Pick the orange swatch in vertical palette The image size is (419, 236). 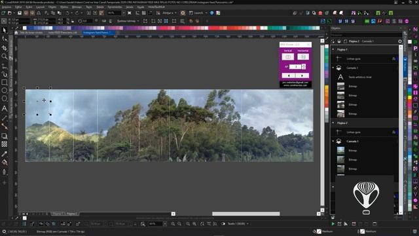327,94
